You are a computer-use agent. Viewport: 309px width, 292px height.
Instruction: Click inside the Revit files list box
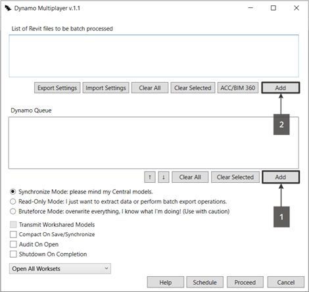point(154,56)
